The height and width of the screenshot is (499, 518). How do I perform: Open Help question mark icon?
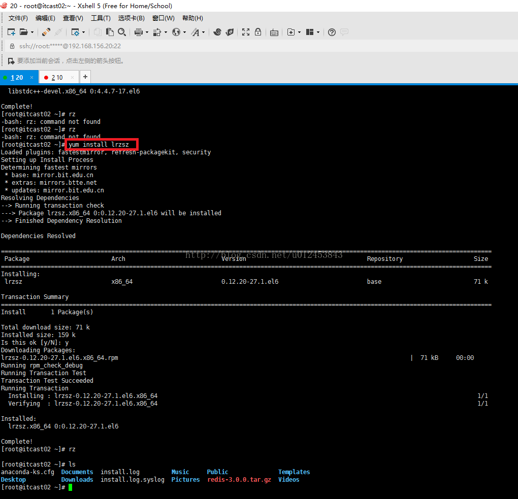coord(332,32)
